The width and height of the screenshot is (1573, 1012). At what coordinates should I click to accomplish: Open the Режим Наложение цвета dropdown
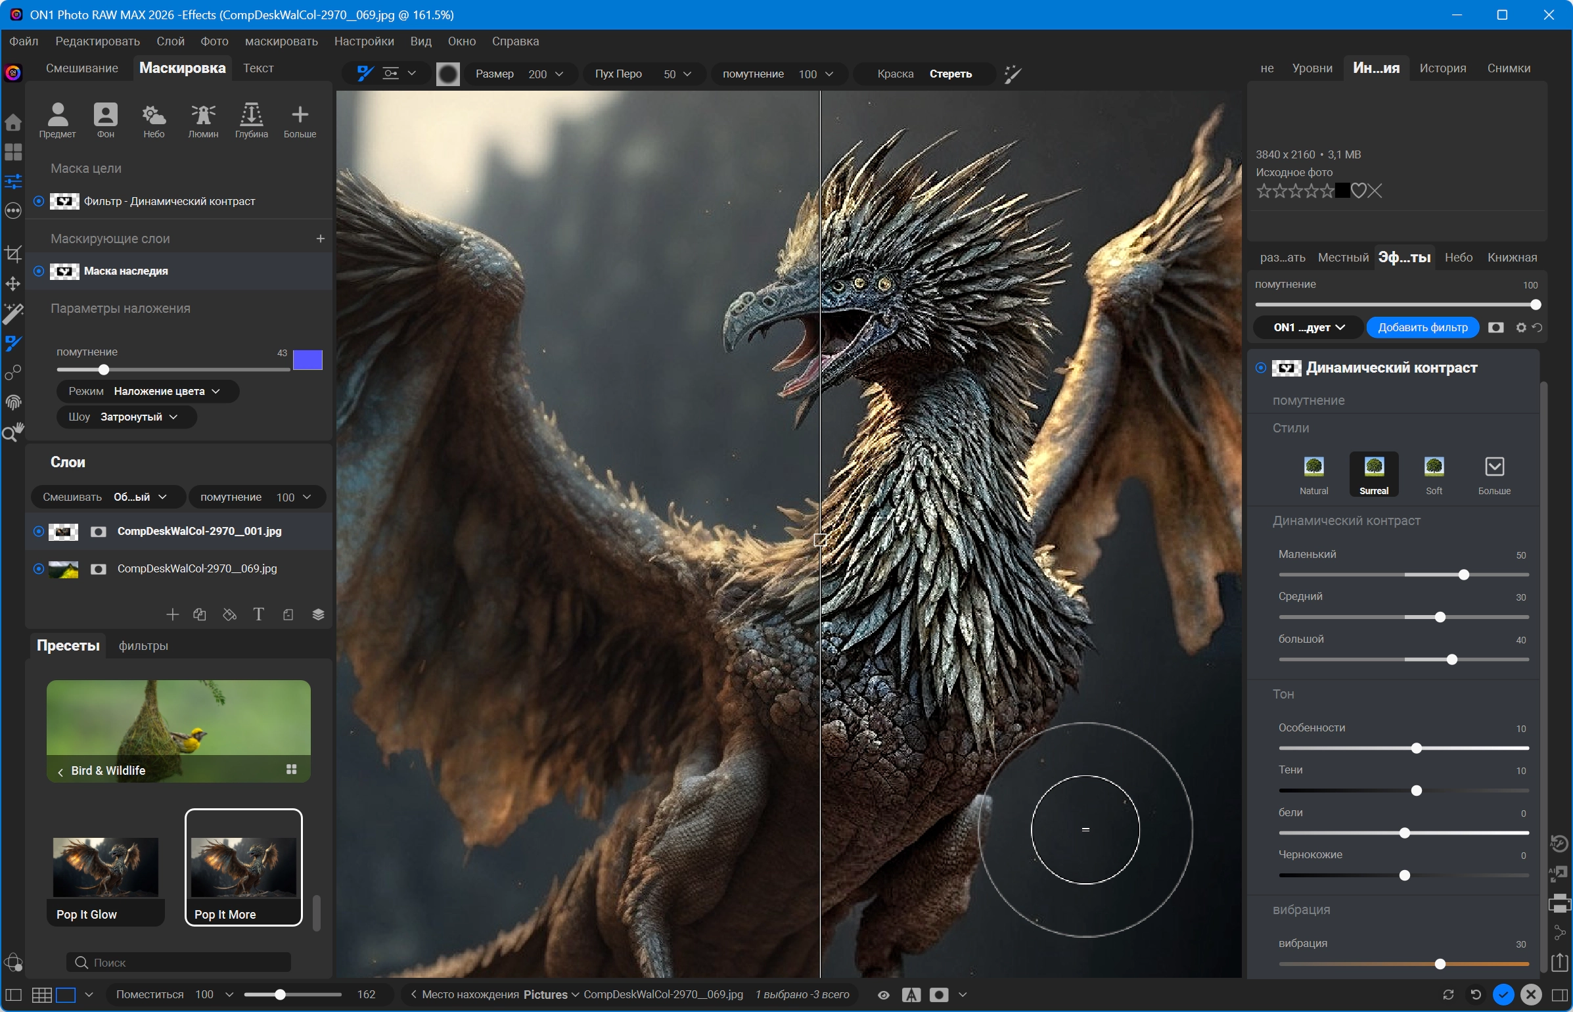point(147,391)
